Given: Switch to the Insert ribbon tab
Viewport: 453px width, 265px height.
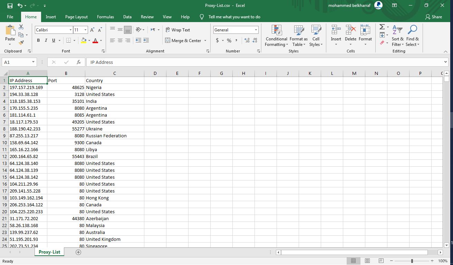Looking at the screenshot, I should (x=51, y=17).
